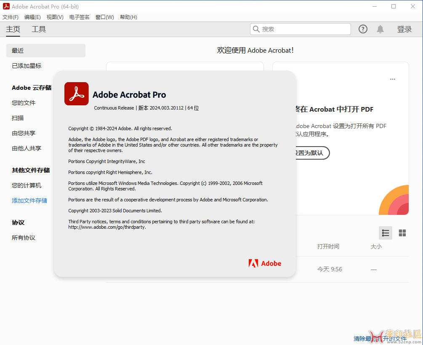Minimize the Acrobat window

375,6
